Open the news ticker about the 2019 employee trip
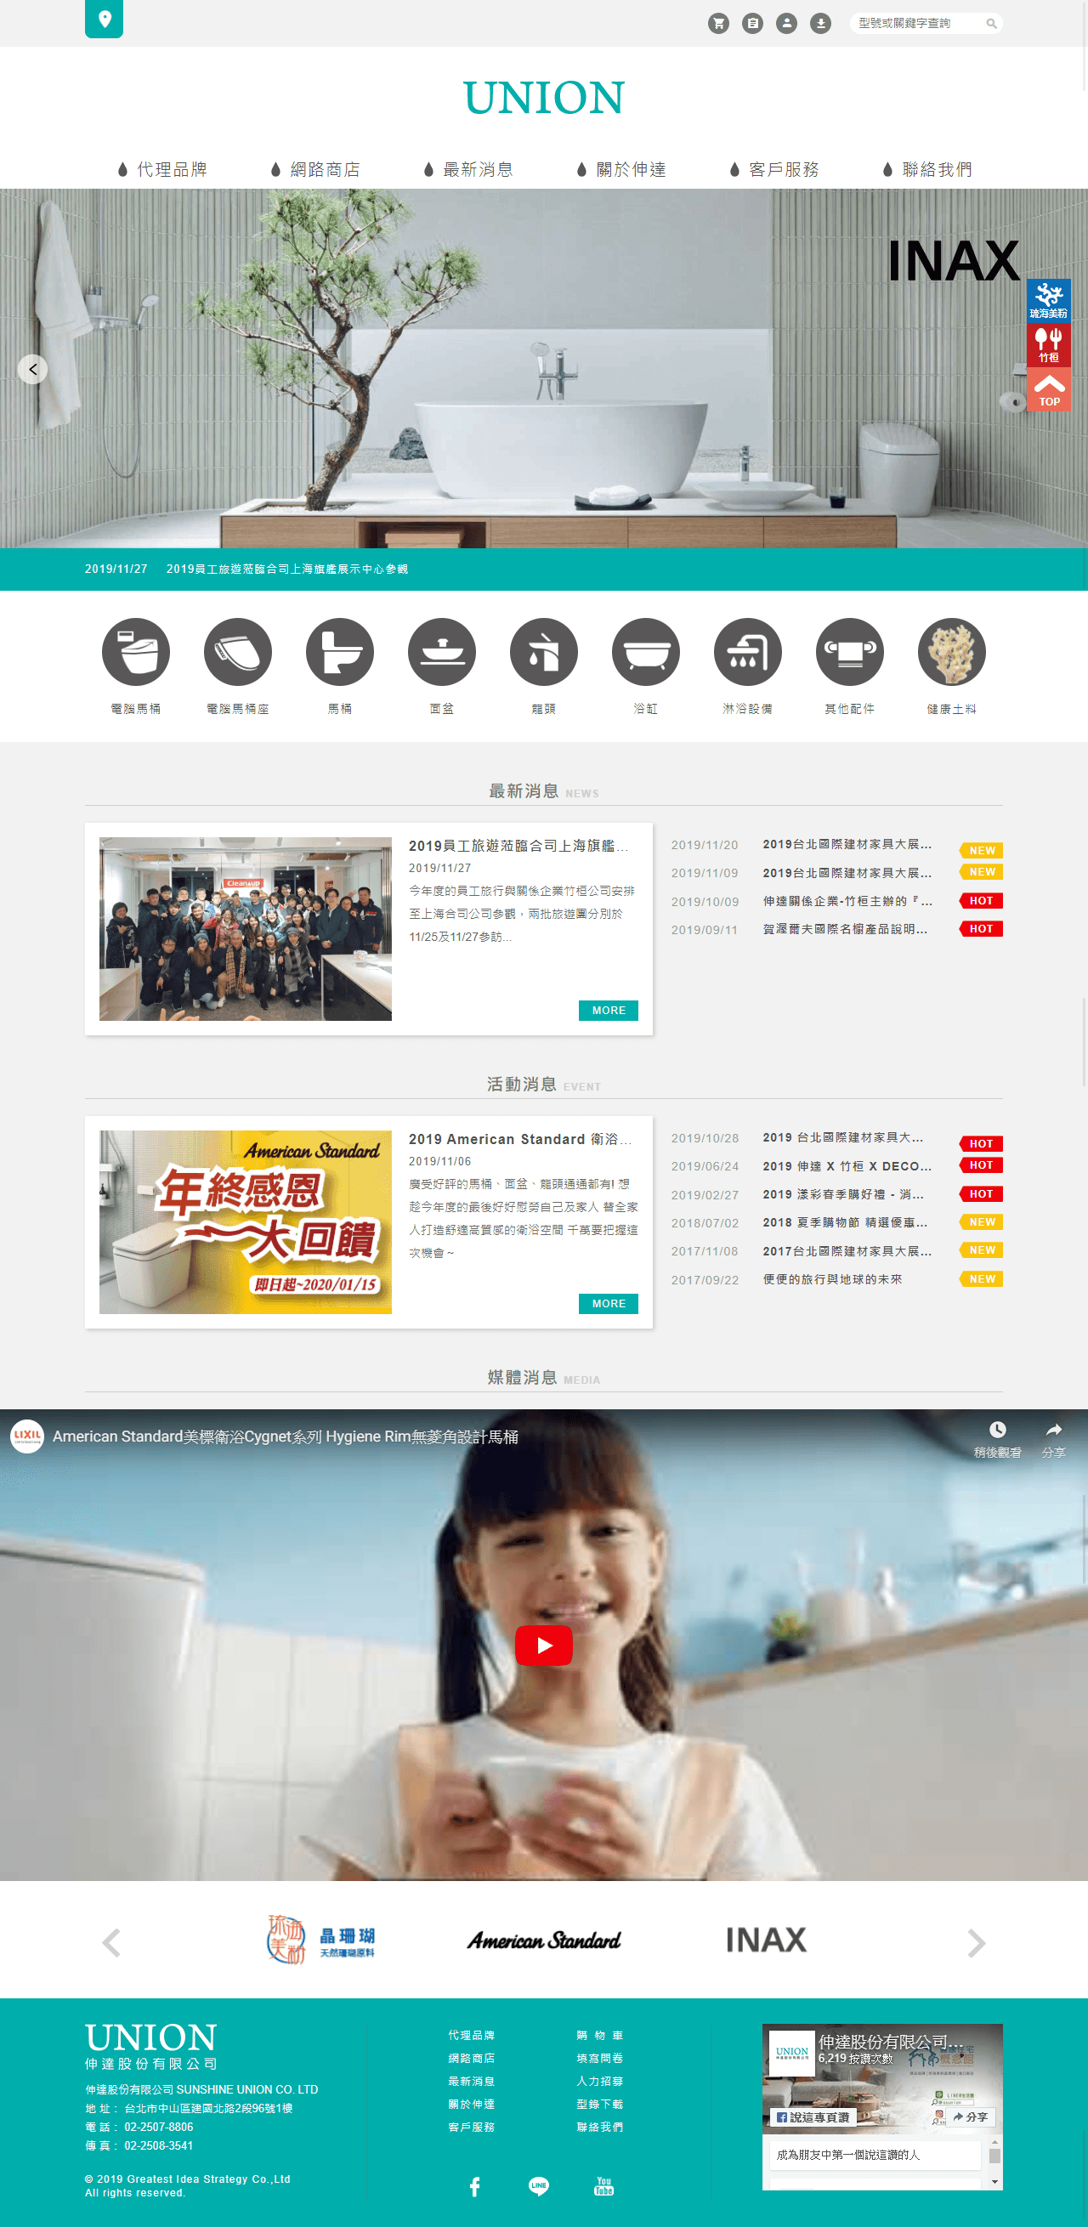1088x2227 pixels. [287, 569]
